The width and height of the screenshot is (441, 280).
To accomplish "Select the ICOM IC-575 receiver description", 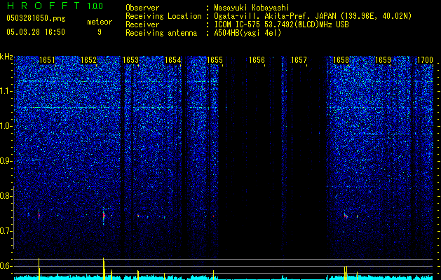I will (281, 24).
